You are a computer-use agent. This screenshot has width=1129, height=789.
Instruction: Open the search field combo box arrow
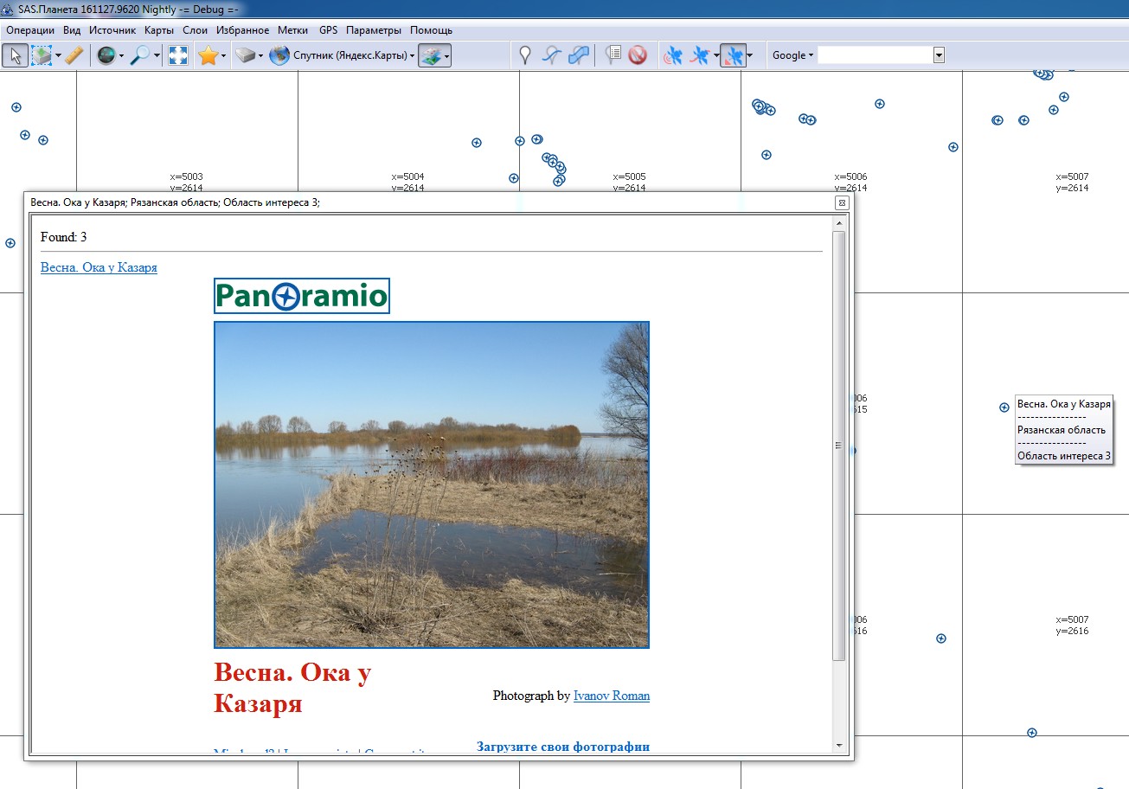pyautogui.click(x=939, y=55)
